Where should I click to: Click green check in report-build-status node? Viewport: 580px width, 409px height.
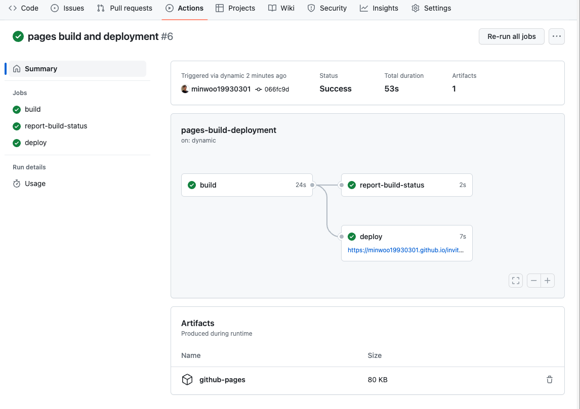pyautogui.click(x=352, y=185)
